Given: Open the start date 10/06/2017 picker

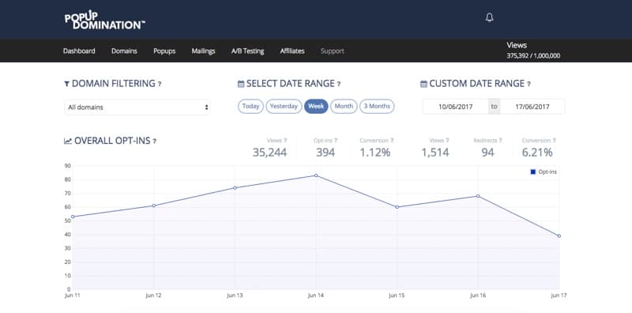Looking at the screenshot, I should pos(456,107).
